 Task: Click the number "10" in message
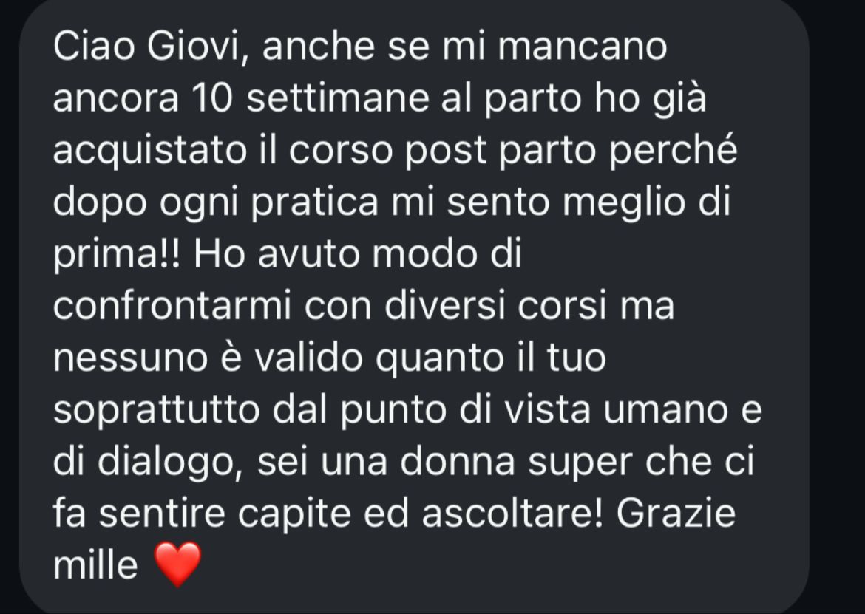(x=212, y=99)
